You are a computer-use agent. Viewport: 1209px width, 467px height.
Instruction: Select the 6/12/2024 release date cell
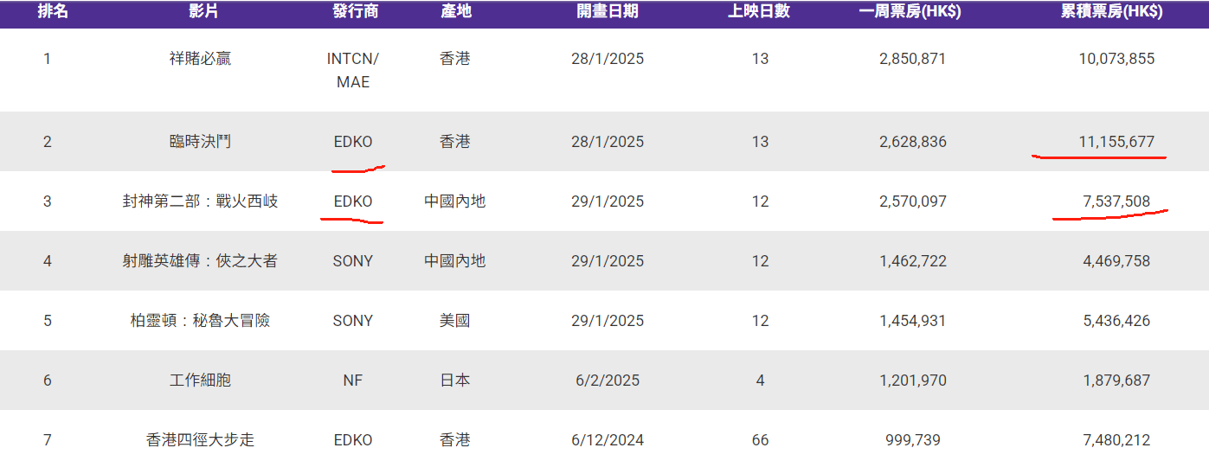[x=608, y=440]
